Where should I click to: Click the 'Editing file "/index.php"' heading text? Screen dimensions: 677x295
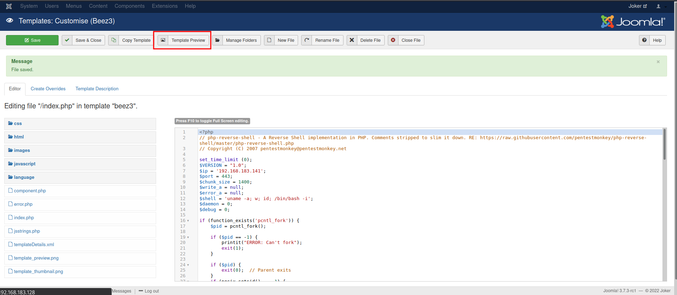[71, 106]
